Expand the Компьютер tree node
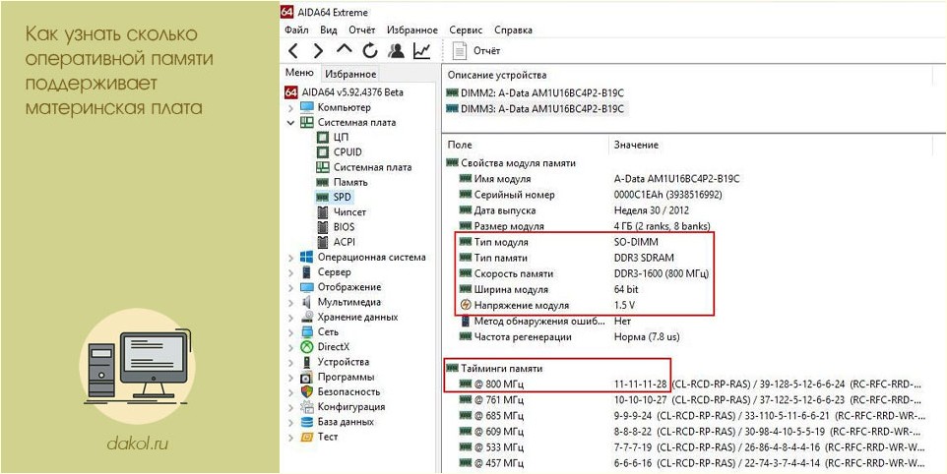947x474 pixels. [x=291, y=108]
